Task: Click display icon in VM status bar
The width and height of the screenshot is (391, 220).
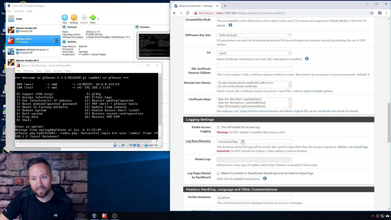Action: pos(131,145)
